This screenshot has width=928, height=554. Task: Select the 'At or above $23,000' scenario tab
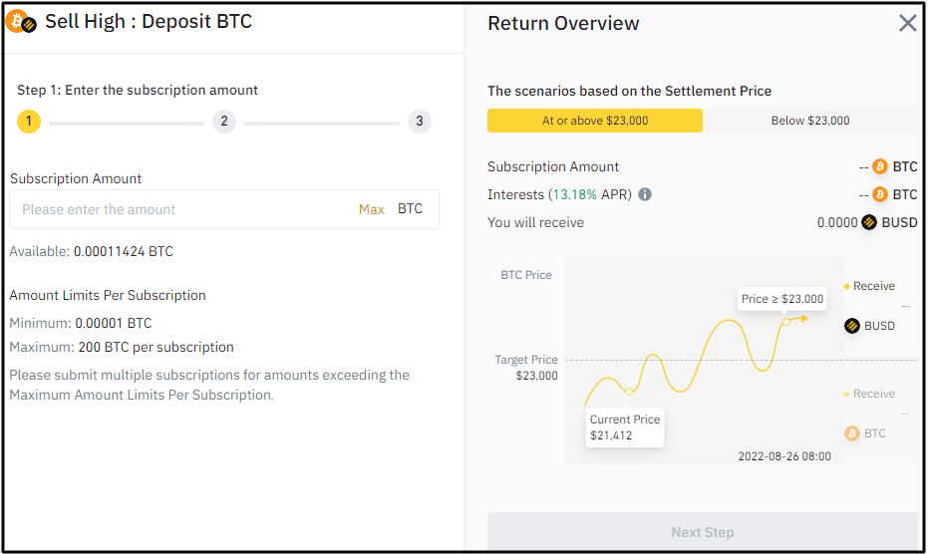(595, 121)
